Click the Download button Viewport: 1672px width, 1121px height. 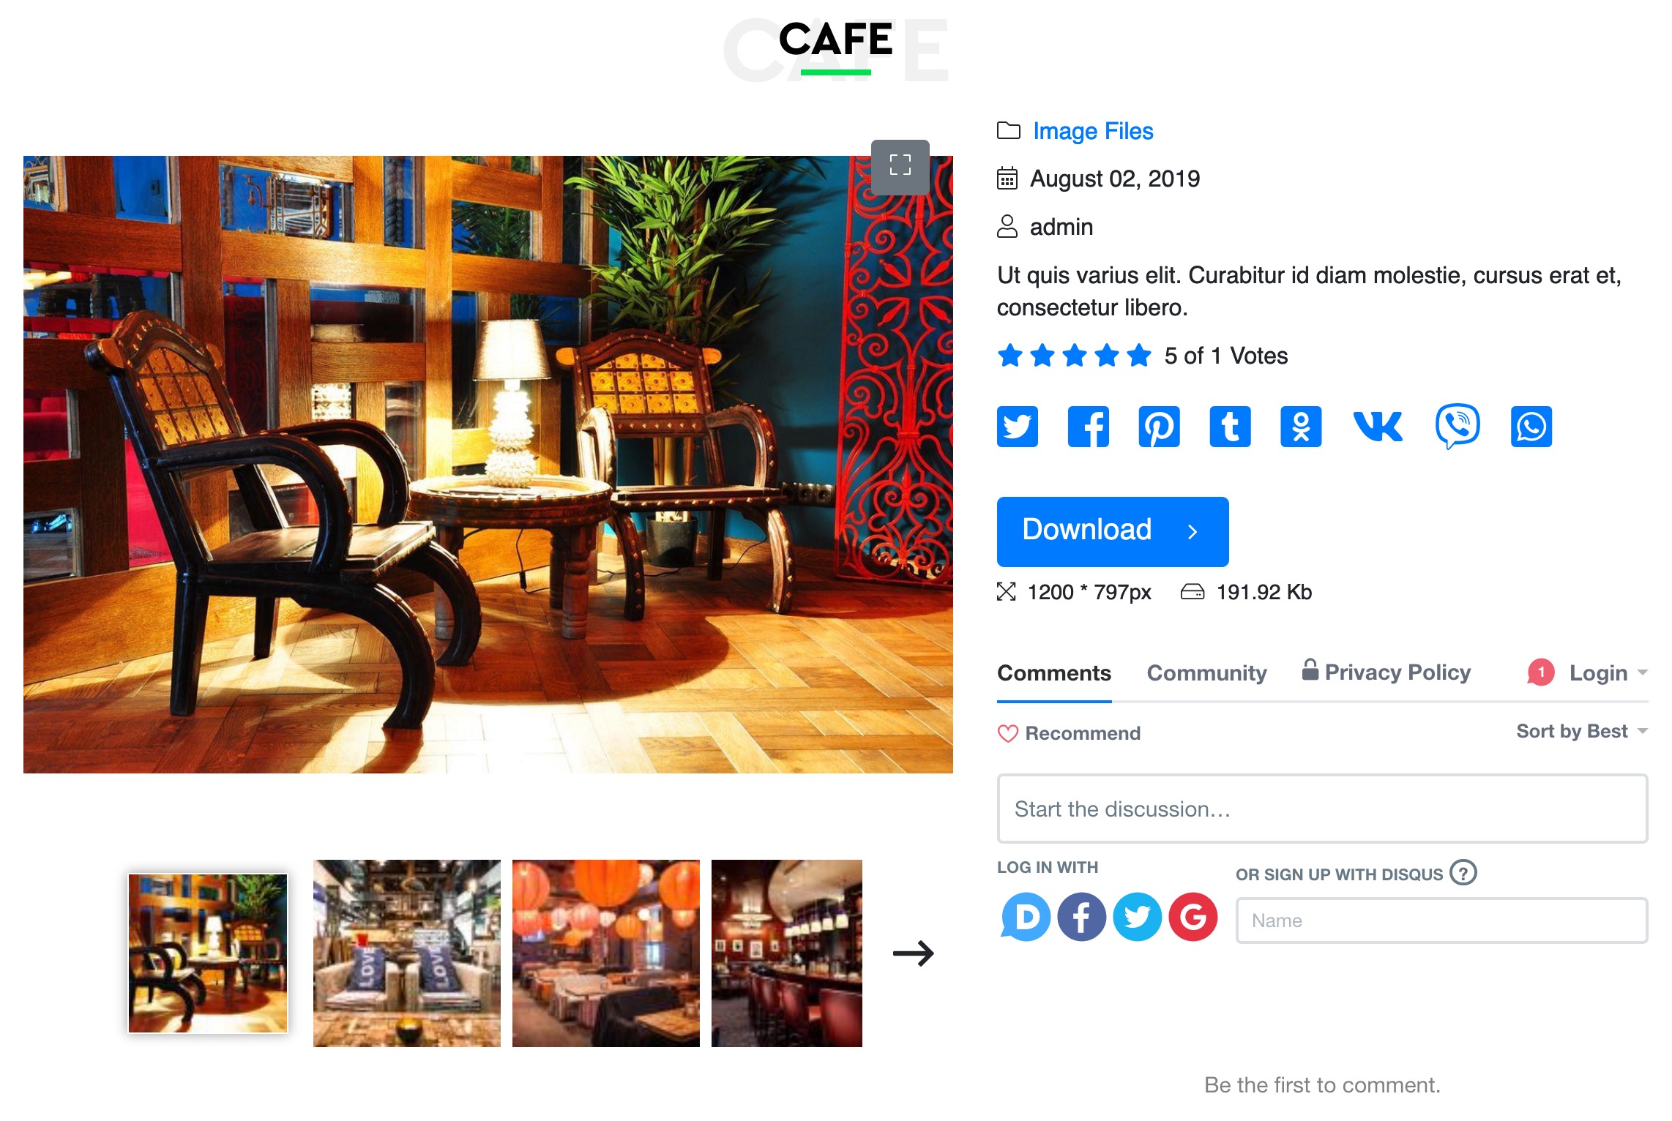coord(1113,530)
